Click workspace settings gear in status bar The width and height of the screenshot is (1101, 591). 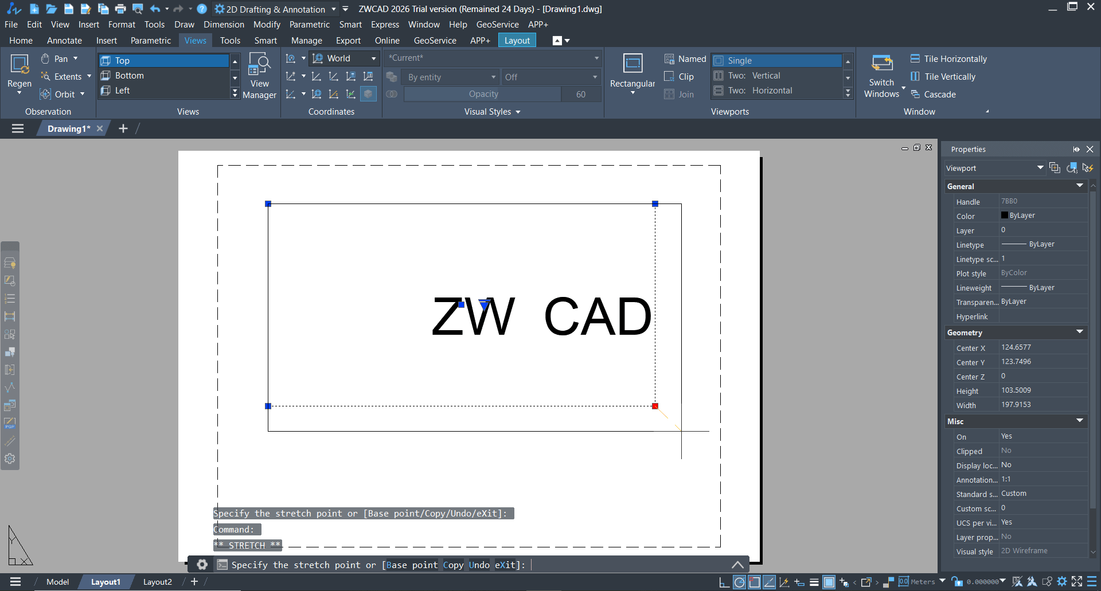click(x=1062, y=582)
